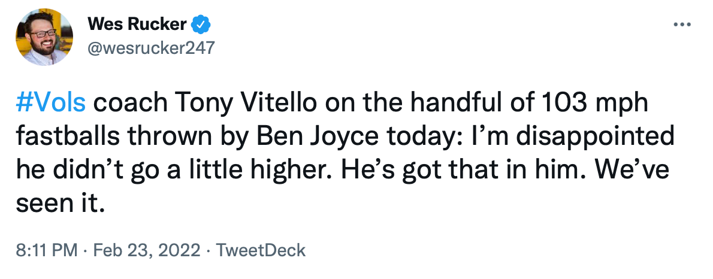Click the Wes Rucker display name
Screen dimensions: 713x279
click(138, 25)
